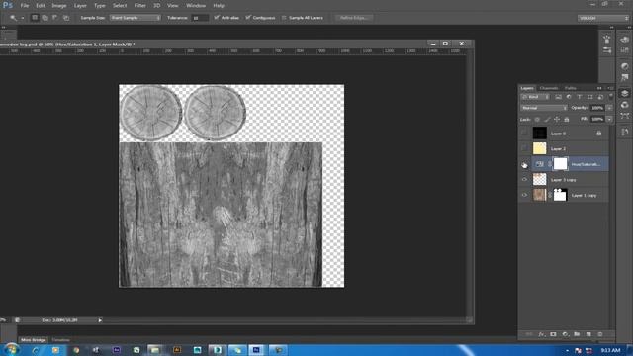Click the lock all icon
This screenshot has width=633, height=356.
[567, 120]
